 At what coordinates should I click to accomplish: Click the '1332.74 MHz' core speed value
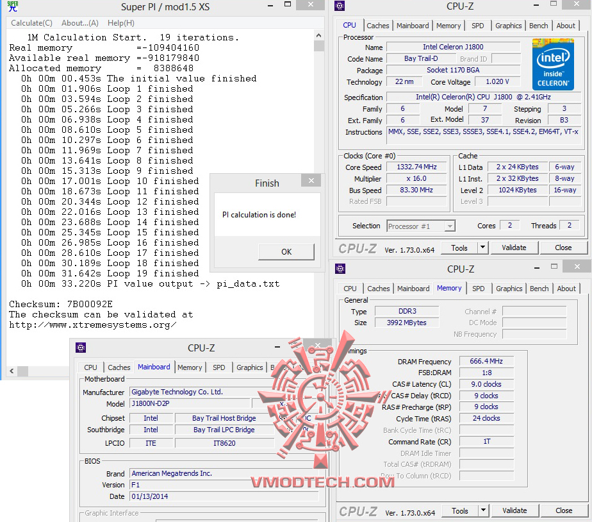coord(416,167)
